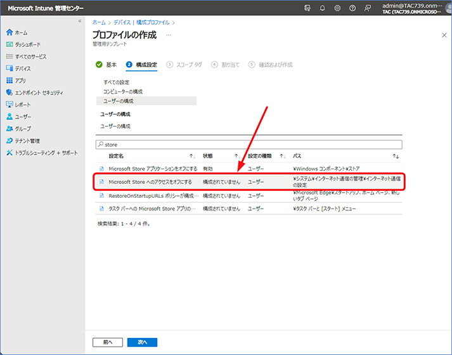This screenshot has height=355, width=452.
Task: Open ダッシュボード in the sidebar
Action: coord(23,44)
